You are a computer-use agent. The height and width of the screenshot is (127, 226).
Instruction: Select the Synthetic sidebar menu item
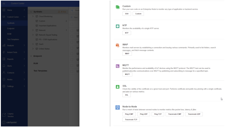[x=11, y=23]
